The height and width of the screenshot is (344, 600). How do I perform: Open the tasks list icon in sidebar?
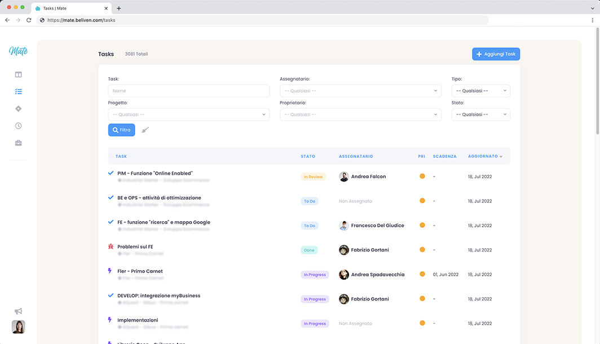[19, 91]
